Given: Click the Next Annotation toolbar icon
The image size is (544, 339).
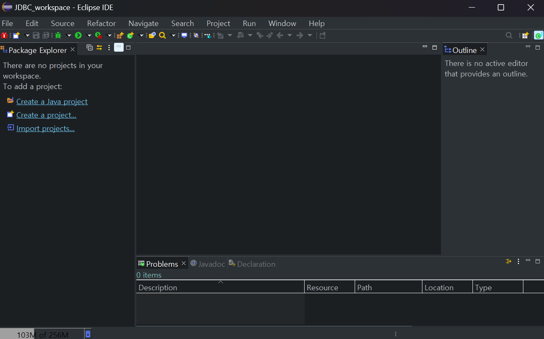Looking at the screenshot, I should pyautogui.click(x=220, y=36).
